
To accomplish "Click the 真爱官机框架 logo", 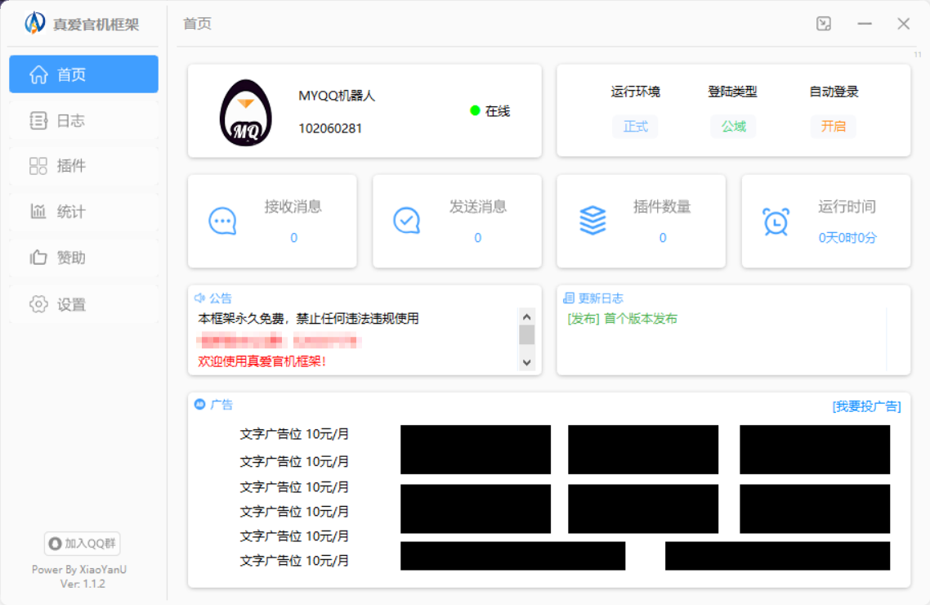I will pos(33,23).
